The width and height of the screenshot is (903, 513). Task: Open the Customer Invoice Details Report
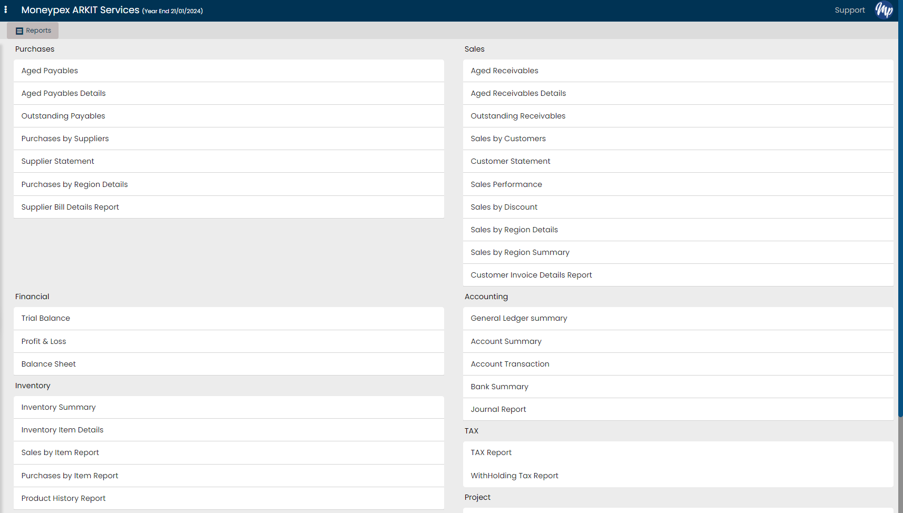[531, 274]
